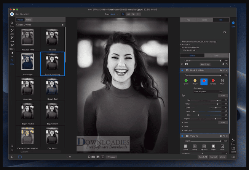Click the Add Filter button

coord(205,65)
